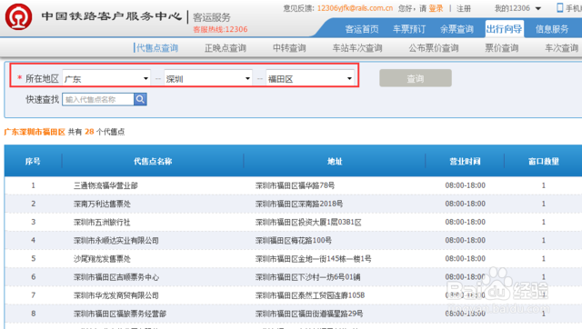Click the 序号 column header
The height and width of the screenshot is (329, 582).
click(x=33, y=162)
